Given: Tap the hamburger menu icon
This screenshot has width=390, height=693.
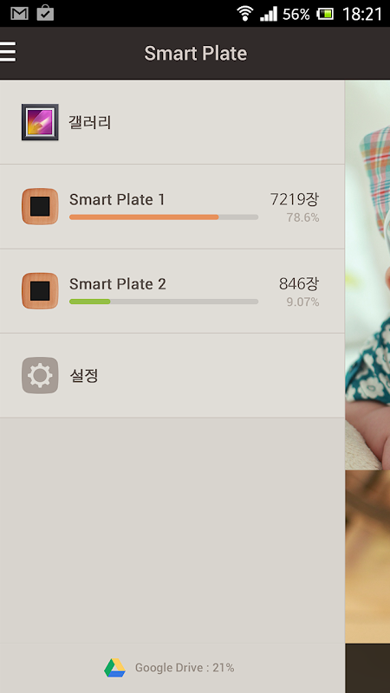Looking at the screenshot, I should tap(8, 52).
